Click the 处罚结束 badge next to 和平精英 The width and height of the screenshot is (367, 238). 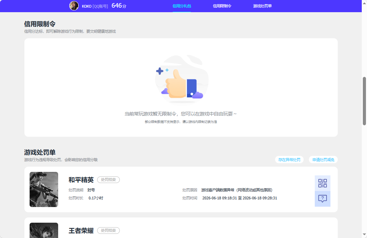tap(108, 180)
